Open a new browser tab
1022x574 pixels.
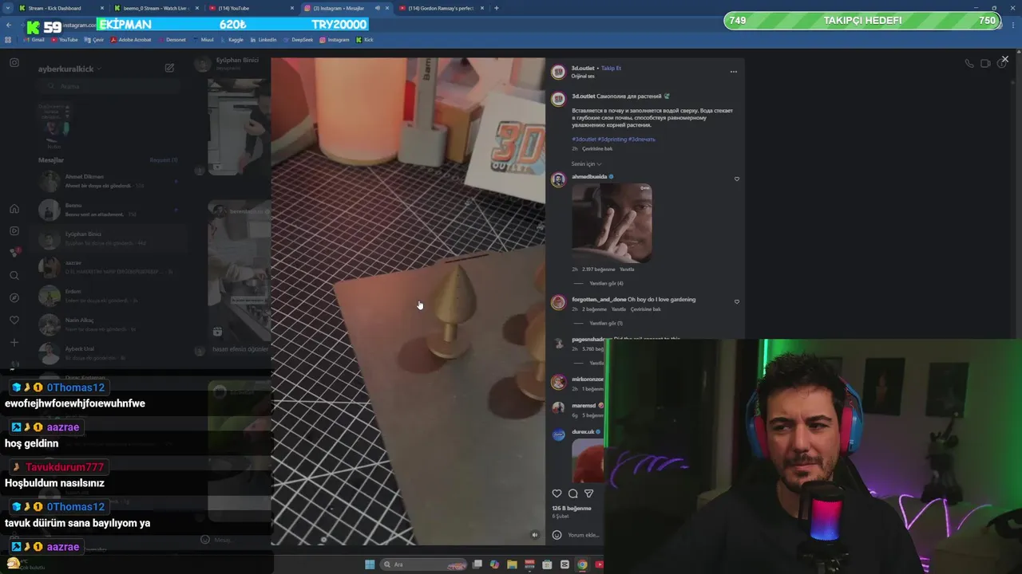point(497,8)
